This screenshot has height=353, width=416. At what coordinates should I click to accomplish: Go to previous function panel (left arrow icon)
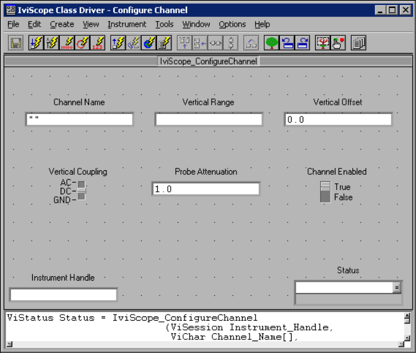click(287, 43)
